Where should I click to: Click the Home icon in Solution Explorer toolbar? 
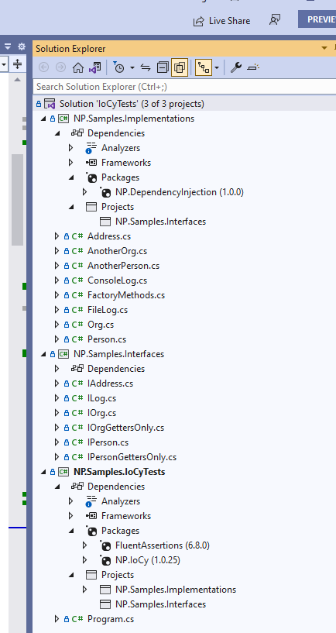78,67
